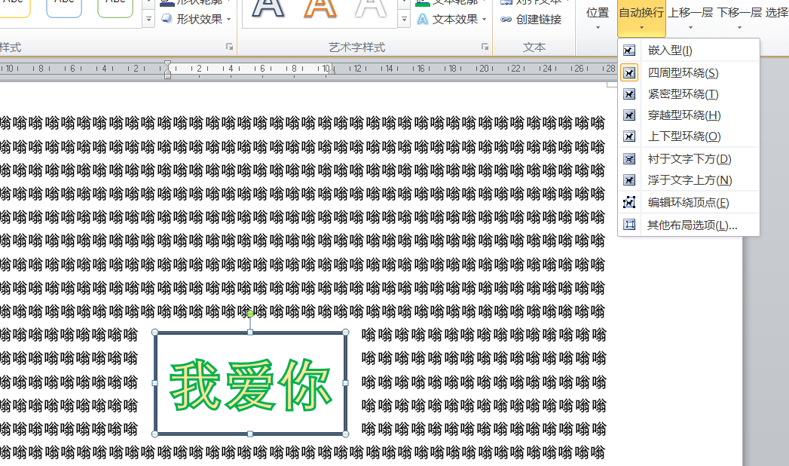
Task: Expand the 位置 dropdown
Action: [598, 18]
